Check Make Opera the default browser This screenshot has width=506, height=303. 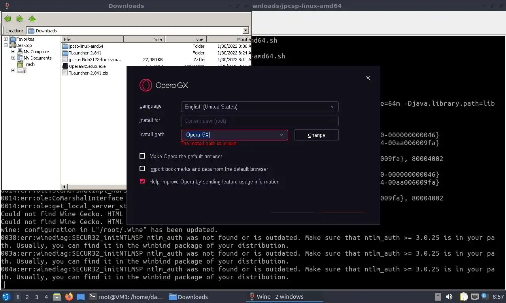pyautogui.click(x=142, y=156)
